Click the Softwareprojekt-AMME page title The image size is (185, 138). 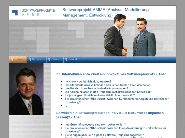(x=106, y=12)
